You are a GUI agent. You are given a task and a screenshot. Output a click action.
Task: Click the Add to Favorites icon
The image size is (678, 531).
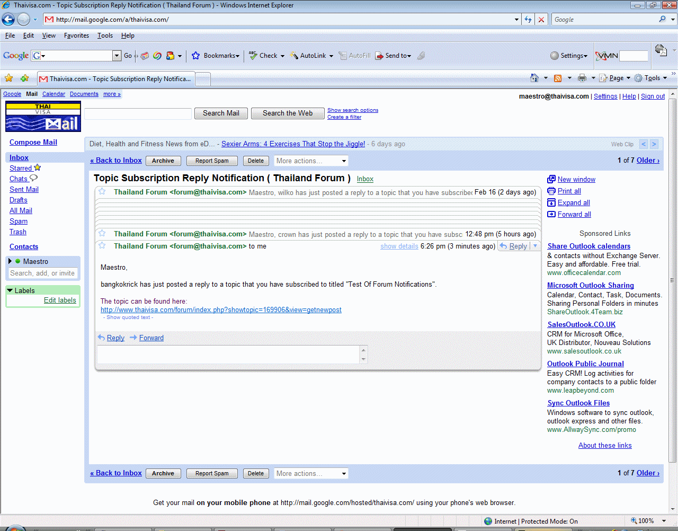coord(24,78)
